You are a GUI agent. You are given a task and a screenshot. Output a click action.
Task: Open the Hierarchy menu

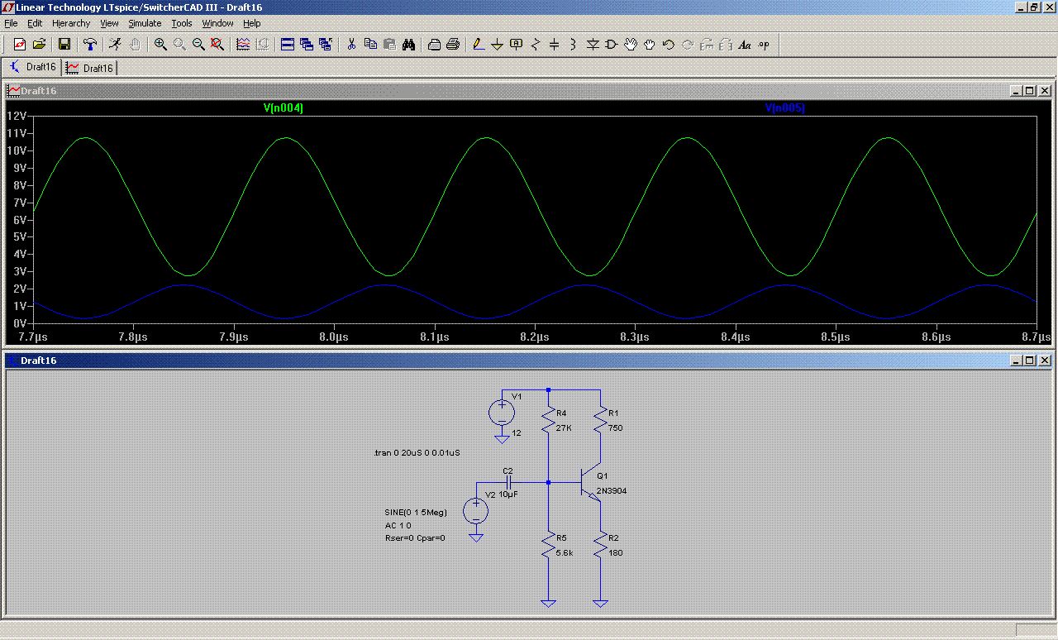(71, 23)
